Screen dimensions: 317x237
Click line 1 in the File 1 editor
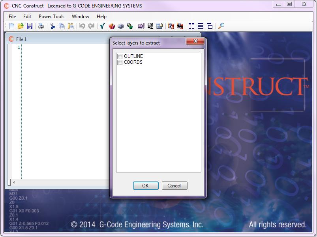point(65,47)
